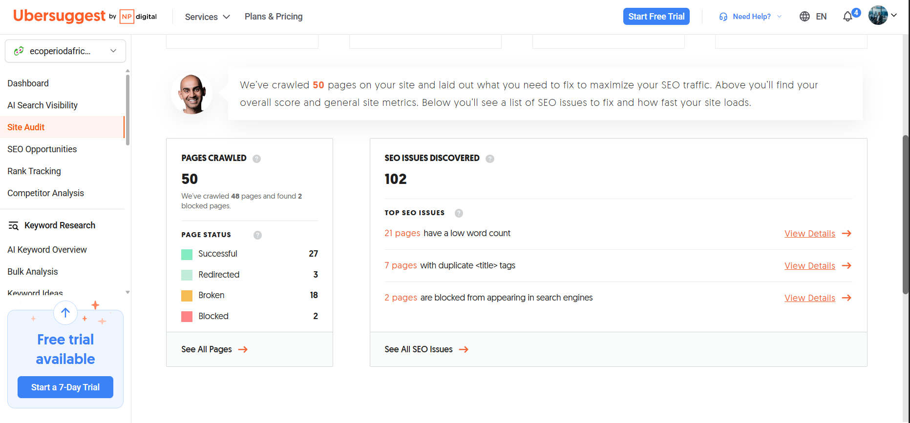The width and height of the screenshot is (910, 423).
Task: Open Competitor Analysis
Action: (45, 193)
